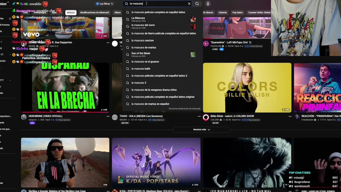Screen dimensions: 341x192
Task: Click the PedritoVM channel avatar
Action: click(x=206, y=44)
